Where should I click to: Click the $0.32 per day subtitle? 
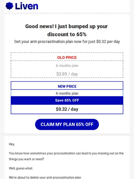(67, 42)
